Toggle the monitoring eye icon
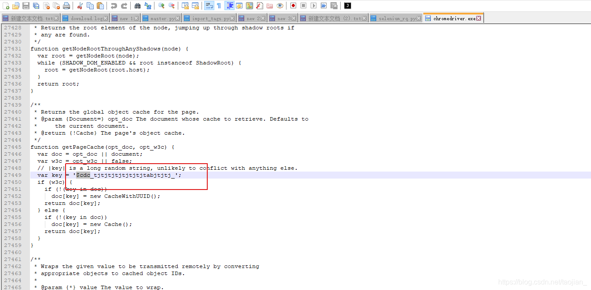591x290 pixels. coord(280,6)
